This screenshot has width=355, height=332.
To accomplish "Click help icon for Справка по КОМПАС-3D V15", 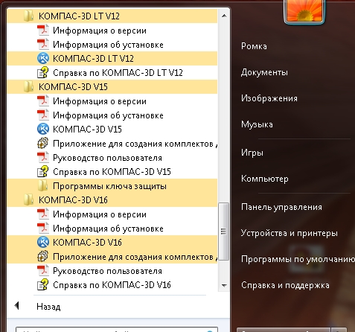I will pyautogui.click(x=43, y=172).
